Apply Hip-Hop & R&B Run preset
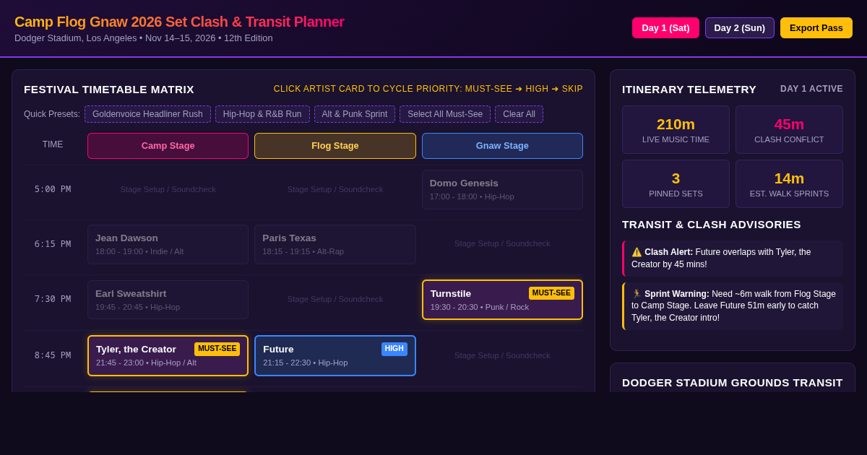Image resolution: width=867 pixels, height=455 pixels. (262, 114)
